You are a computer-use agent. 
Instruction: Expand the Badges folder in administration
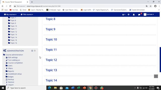(x=10, y=77)
